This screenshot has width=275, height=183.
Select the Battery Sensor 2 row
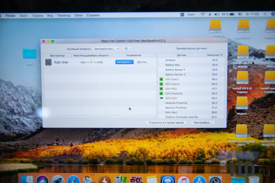(x=191, y=74)
